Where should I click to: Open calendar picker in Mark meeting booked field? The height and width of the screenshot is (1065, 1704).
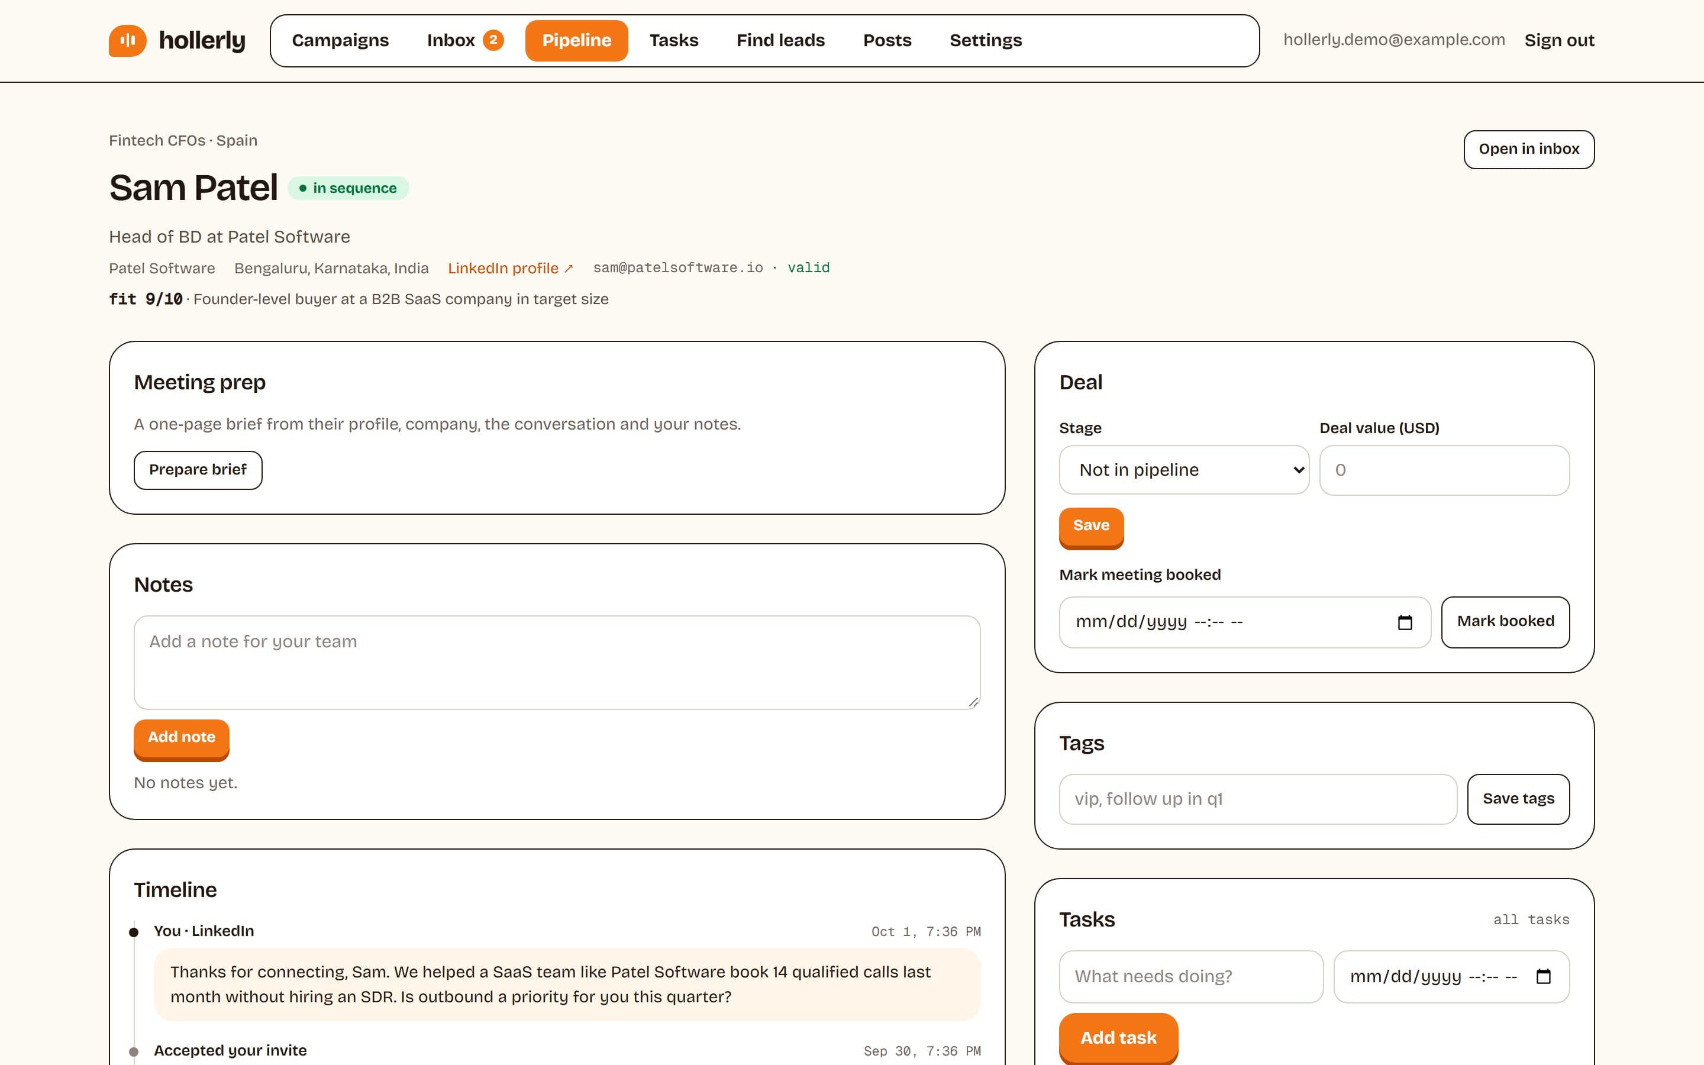(x=1405, y=622)
